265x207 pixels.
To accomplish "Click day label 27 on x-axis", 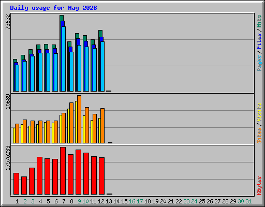I will (x=217, y=201).
